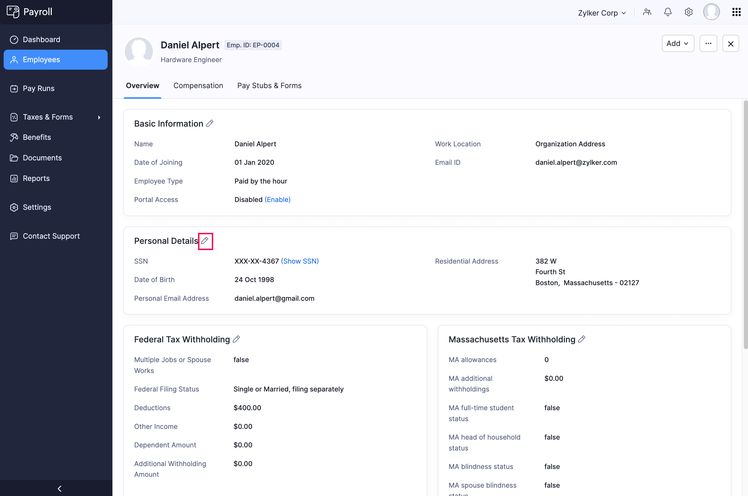Image resolution: width=748 pixels, height=496 pixels.
Task: Enable portal access for Daniel Alpert
Action: click(x=277, y=199)
